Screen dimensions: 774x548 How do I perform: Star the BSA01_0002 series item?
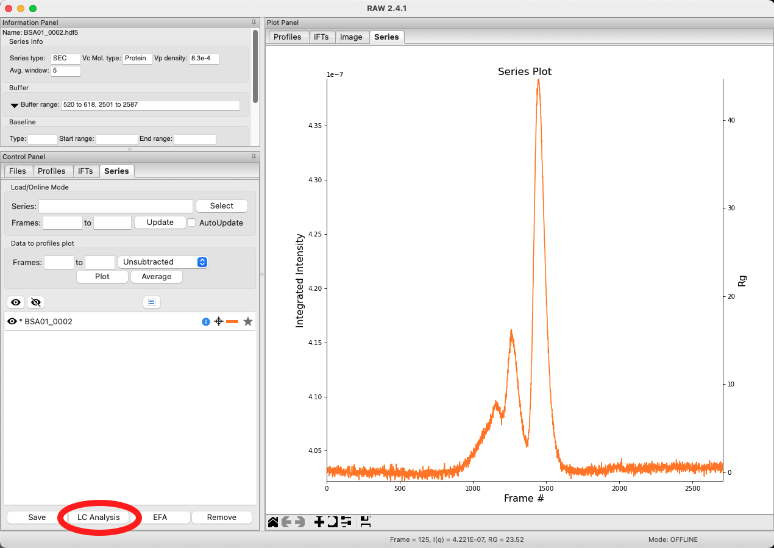point(248,321)
